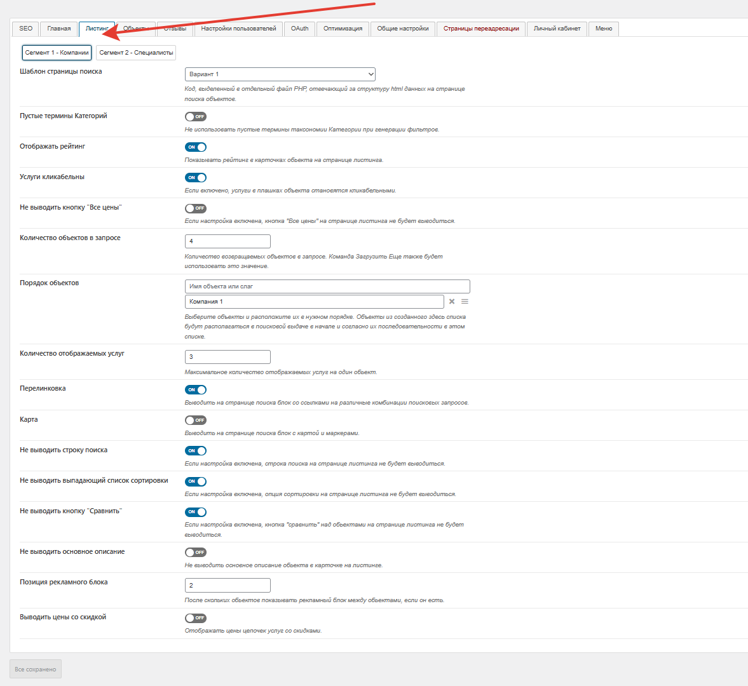
Task: Go to the Общие настройки tab
Action: click(x=402, y=29)
